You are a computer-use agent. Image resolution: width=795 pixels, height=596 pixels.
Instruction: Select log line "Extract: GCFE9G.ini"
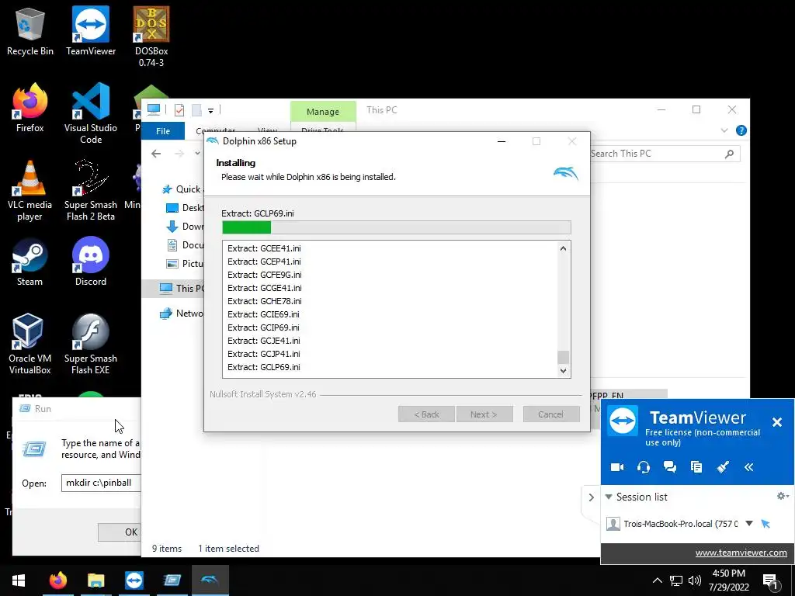(x=264, y=275)
